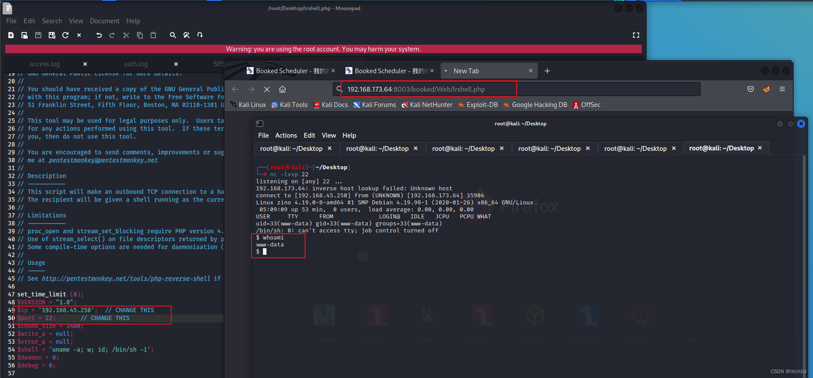Image resolution: width=813 pixels, height=378 pixels.
Task: Switch to access.log tab in Mousepad
Action: pos(45,64)
